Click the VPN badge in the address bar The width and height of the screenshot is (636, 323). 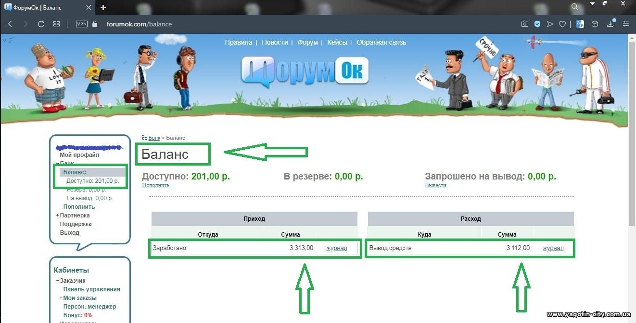pos(82,24)
